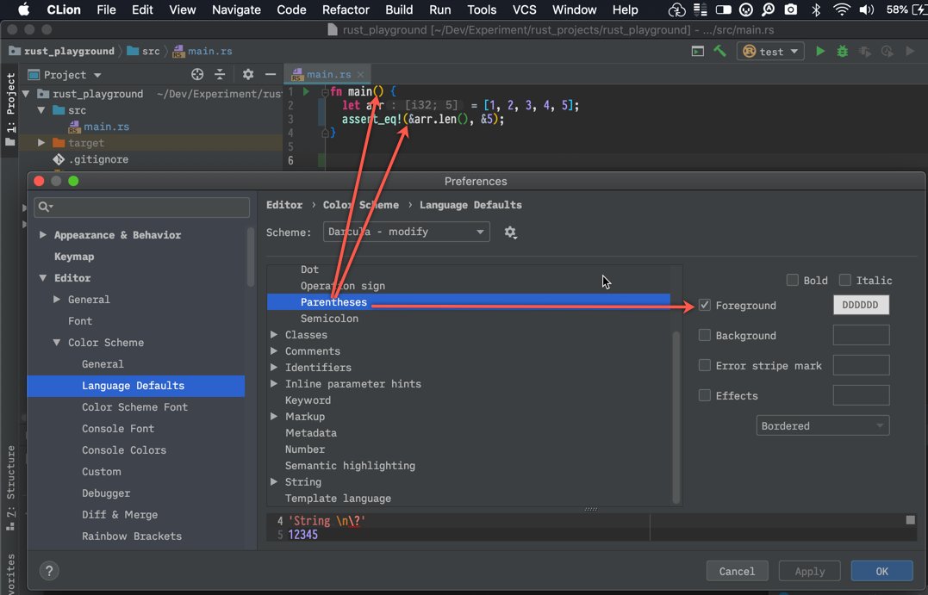Screen dimensions: 928x595
Task: Open Project panel settings gear
Action: tap(248, 75)
